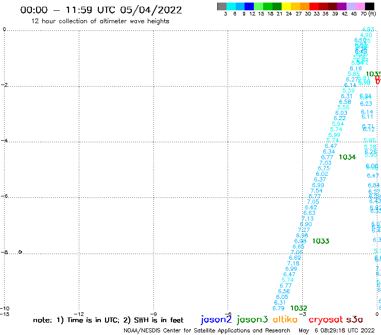Click the small island marker near -8 latitude

[x=20, y=252]
